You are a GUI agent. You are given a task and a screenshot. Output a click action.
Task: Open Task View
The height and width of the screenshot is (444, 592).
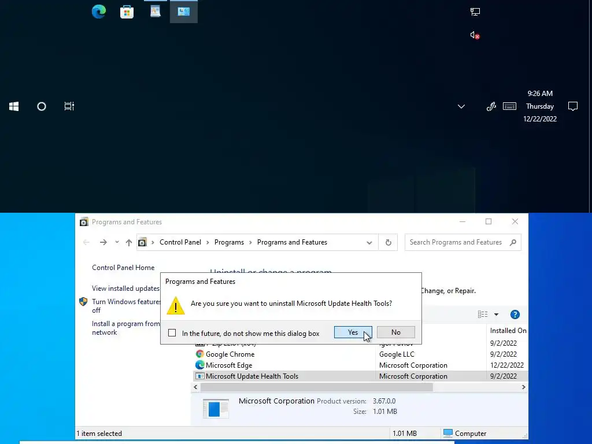click(69, 106)
